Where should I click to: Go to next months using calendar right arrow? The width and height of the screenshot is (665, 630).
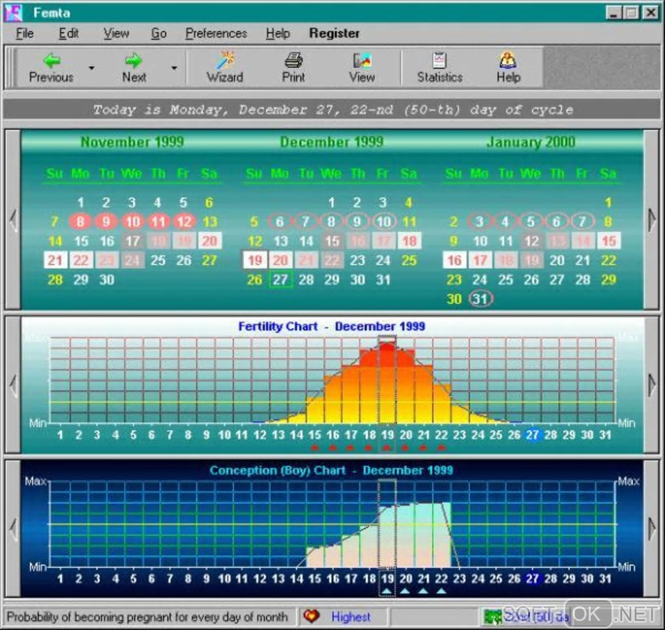[651, 220]
